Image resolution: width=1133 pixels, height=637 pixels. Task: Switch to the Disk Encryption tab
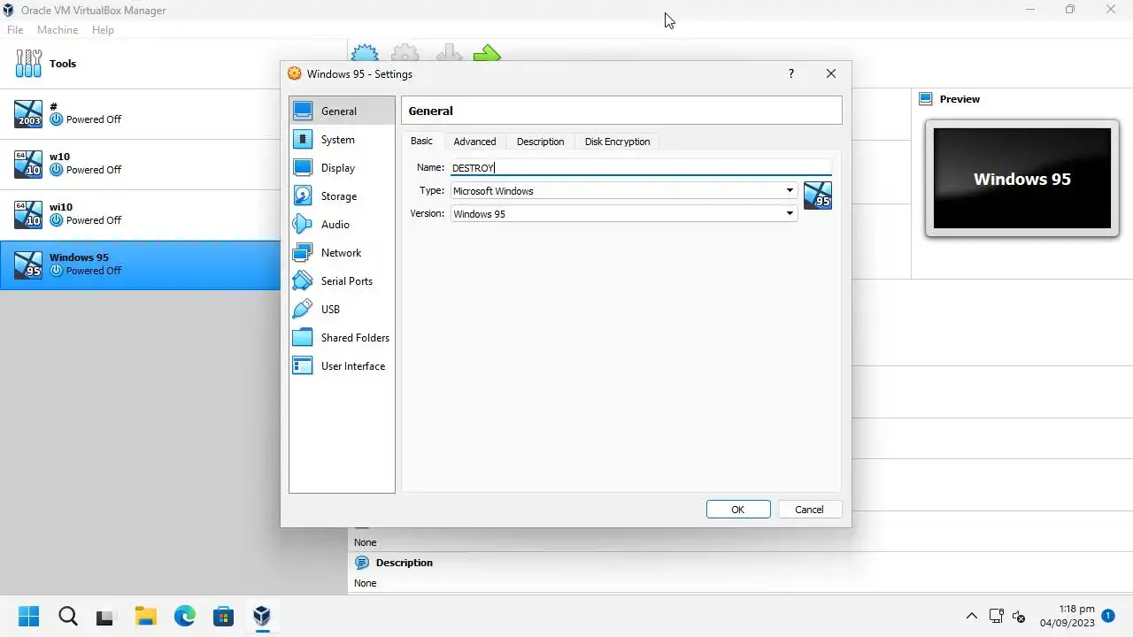coord(617,142)
